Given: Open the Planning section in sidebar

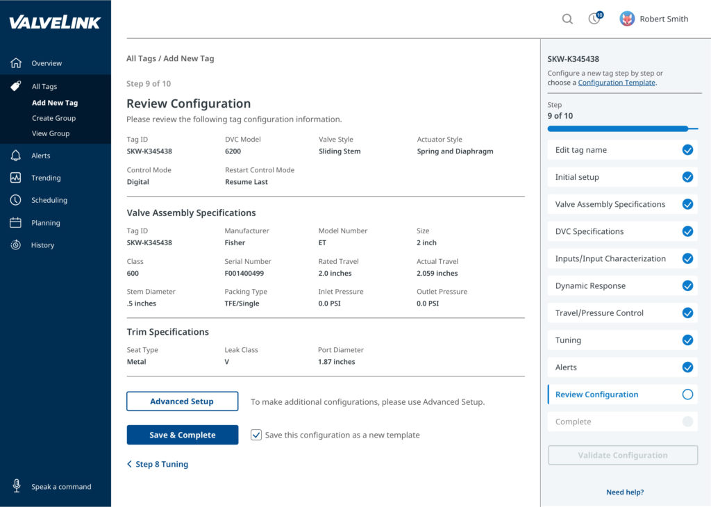Looking at the screenshot, I should click(45, 223).
